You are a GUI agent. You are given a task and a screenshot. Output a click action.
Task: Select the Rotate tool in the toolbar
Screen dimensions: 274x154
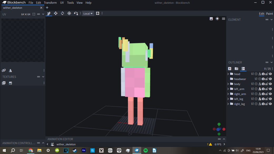[x=62, y=13]
